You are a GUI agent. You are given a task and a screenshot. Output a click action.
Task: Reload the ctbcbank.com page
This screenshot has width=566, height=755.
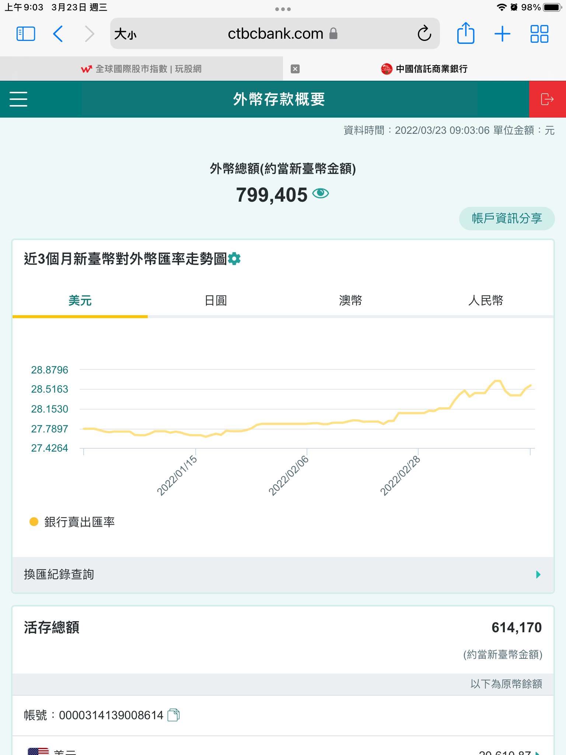tap(424, 34)
